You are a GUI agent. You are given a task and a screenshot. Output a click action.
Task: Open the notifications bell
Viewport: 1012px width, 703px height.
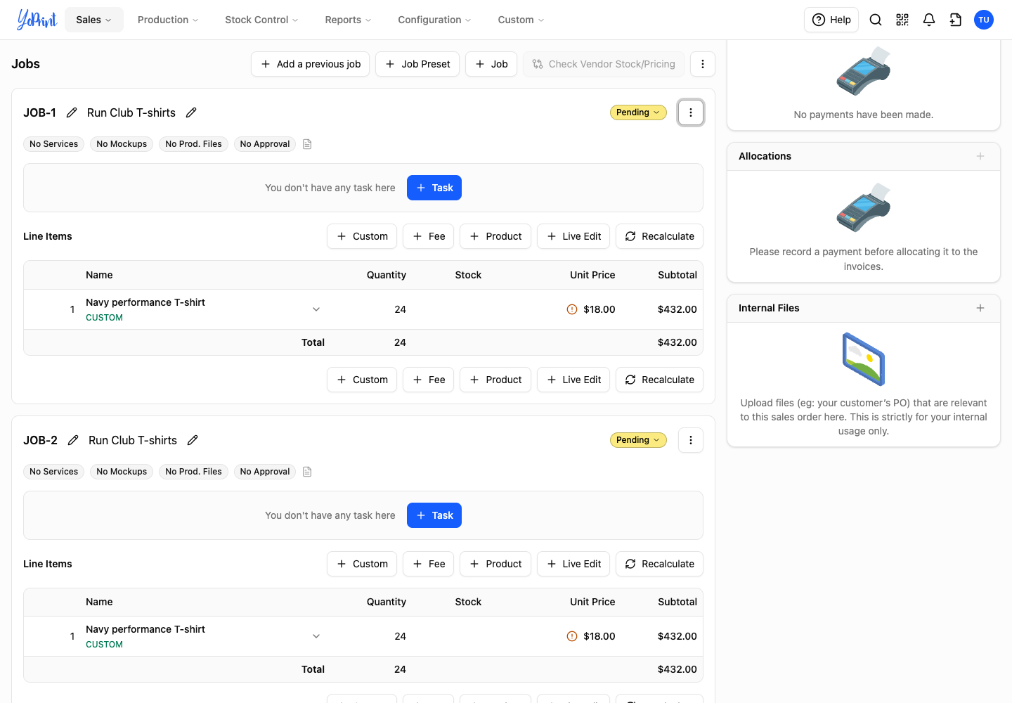[929, 20]
